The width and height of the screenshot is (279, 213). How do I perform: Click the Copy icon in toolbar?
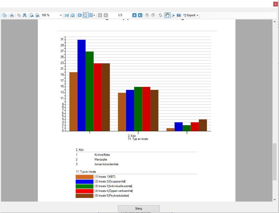pos(19,15)
